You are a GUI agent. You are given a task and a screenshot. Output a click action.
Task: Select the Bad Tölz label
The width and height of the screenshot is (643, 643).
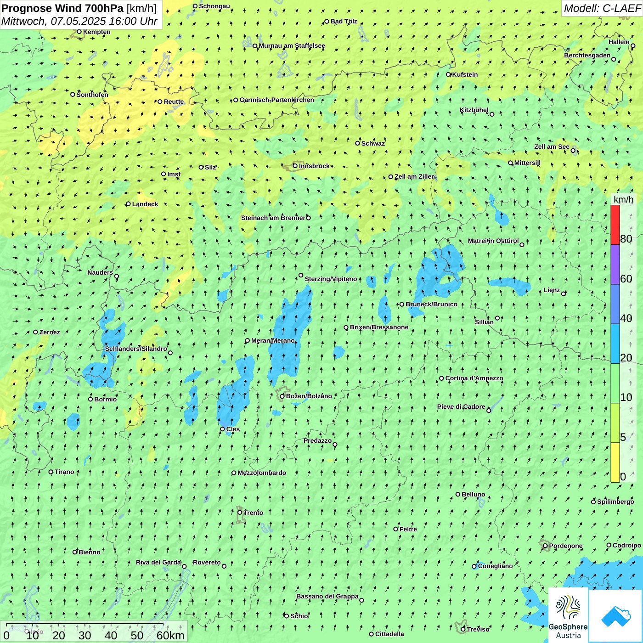coord(344,21)
